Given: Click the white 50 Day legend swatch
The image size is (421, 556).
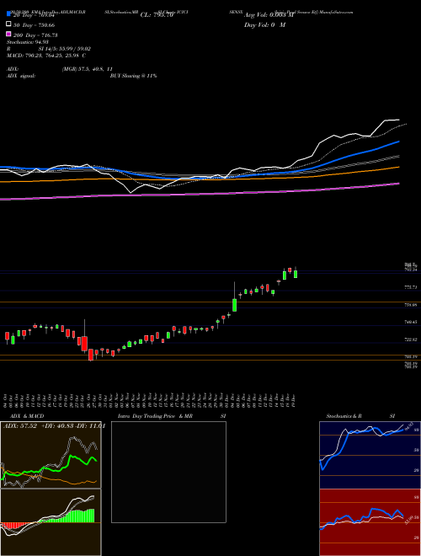Looking at the screenshot, I should click(8, 24).
